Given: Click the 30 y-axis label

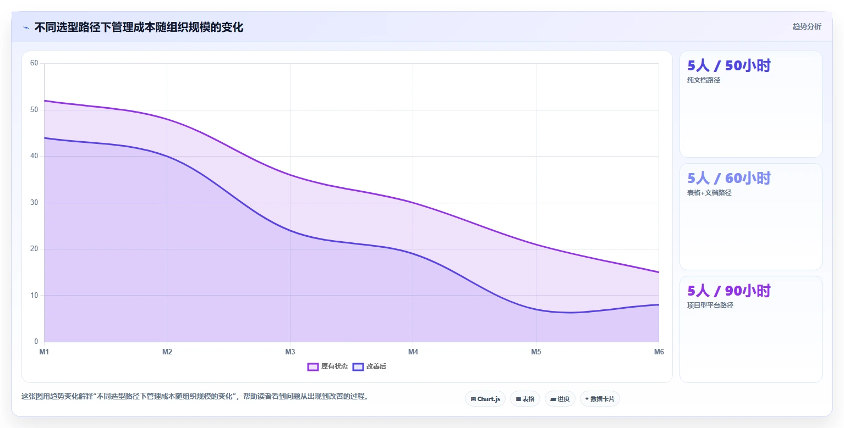Looking at the screenshot, I should click(x=34, y=203).
